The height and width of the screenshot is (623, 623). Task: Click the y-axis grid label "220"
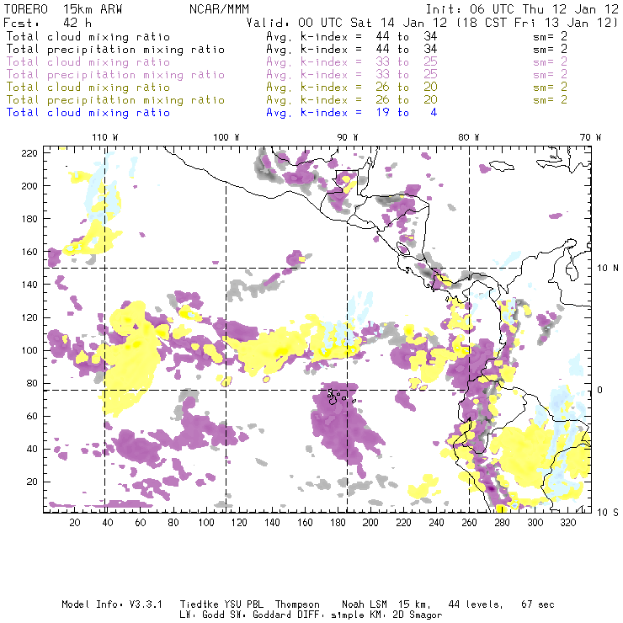[29, 153]
